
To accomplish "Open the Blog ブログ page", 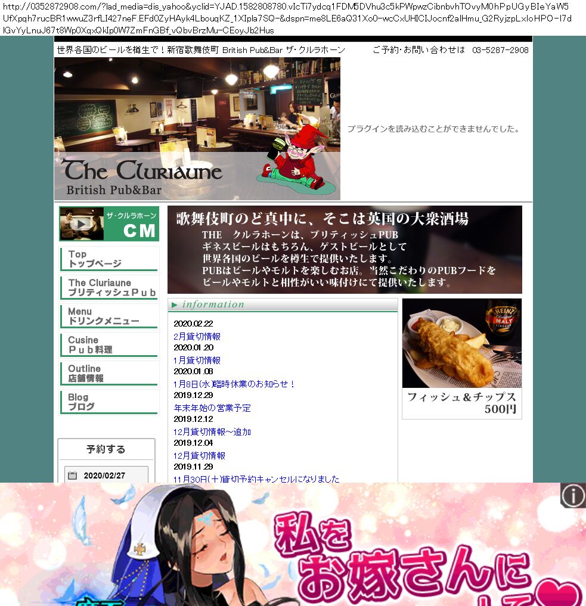I will tap(109, 402).
